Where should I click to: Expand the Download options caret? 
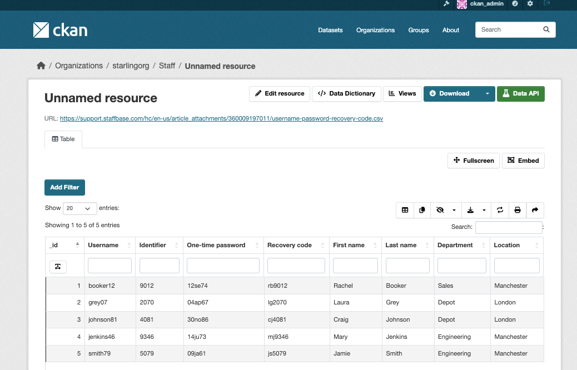pyautogui.click(x=487, y=94)
